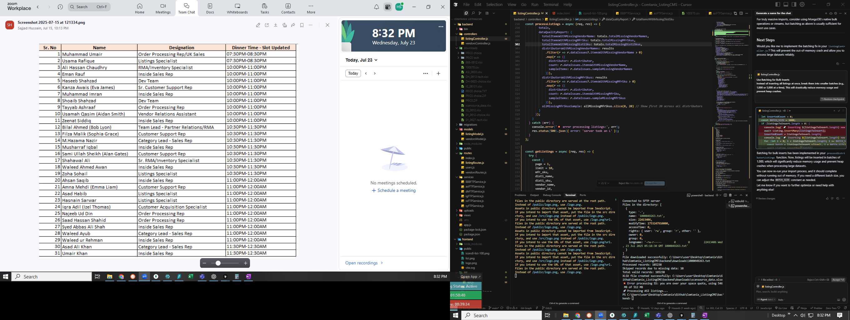This screenshot has width=850, height=320.
Task: Open recordings link in Zoom
Action: pos(364,263)
